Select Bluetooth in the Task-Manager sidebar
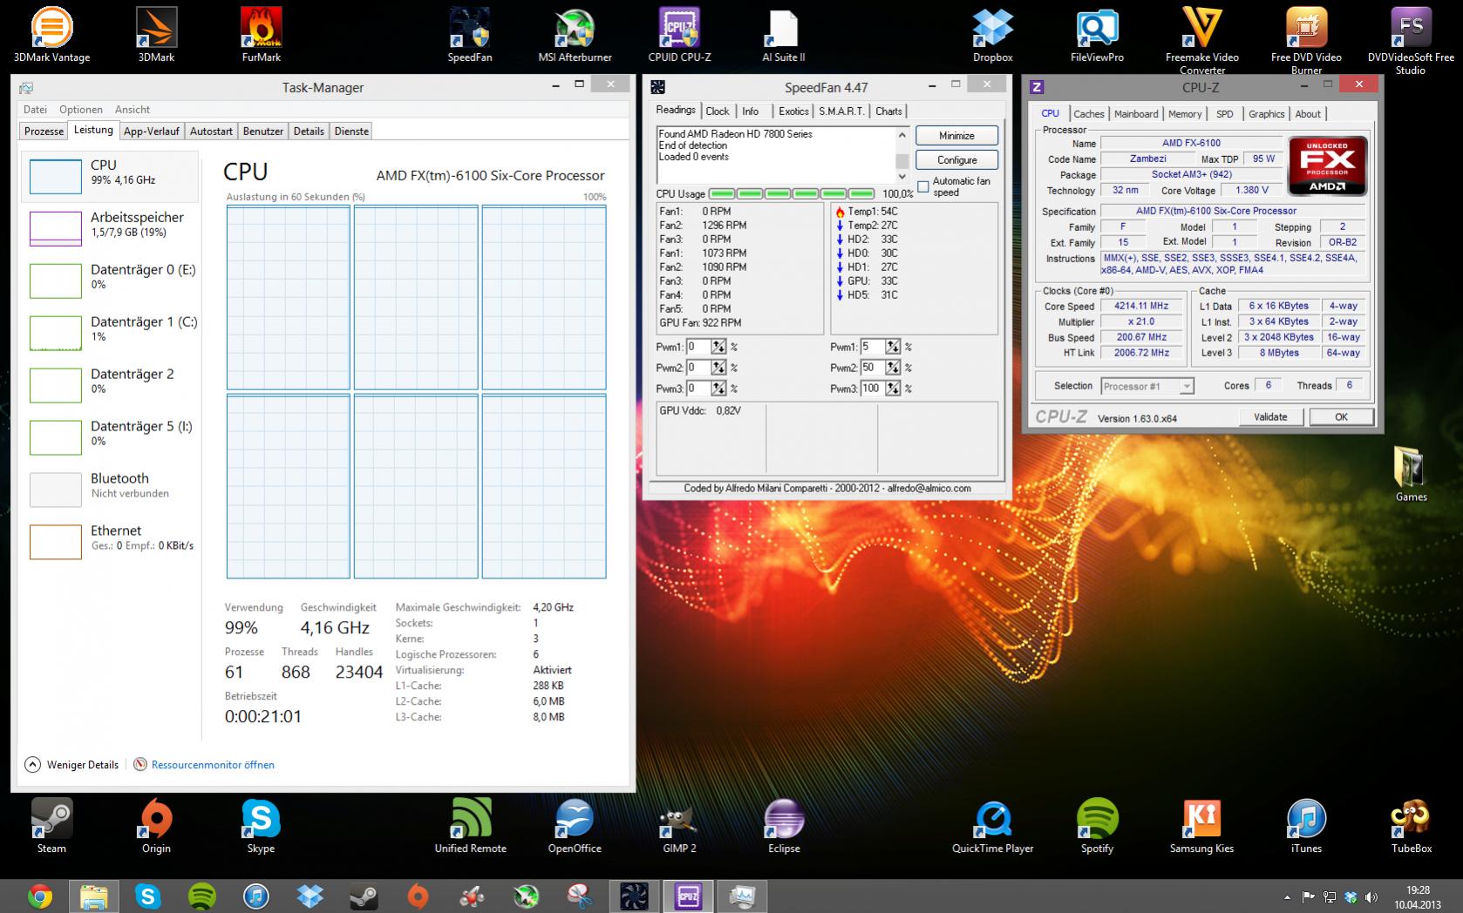This screenshot has width=1463, height=913. pos(110,489)
